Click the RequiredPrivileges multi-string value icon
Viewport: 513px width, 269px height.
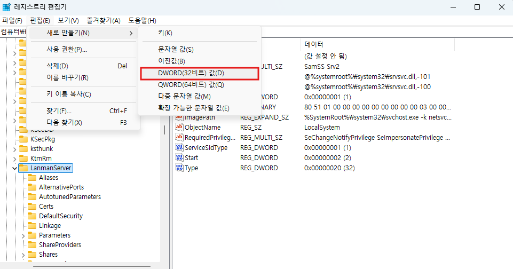(x=179, y=138)
